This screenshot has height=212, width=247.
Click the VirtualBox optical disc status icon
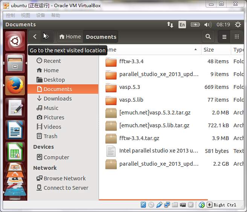[x=151, y=205]
